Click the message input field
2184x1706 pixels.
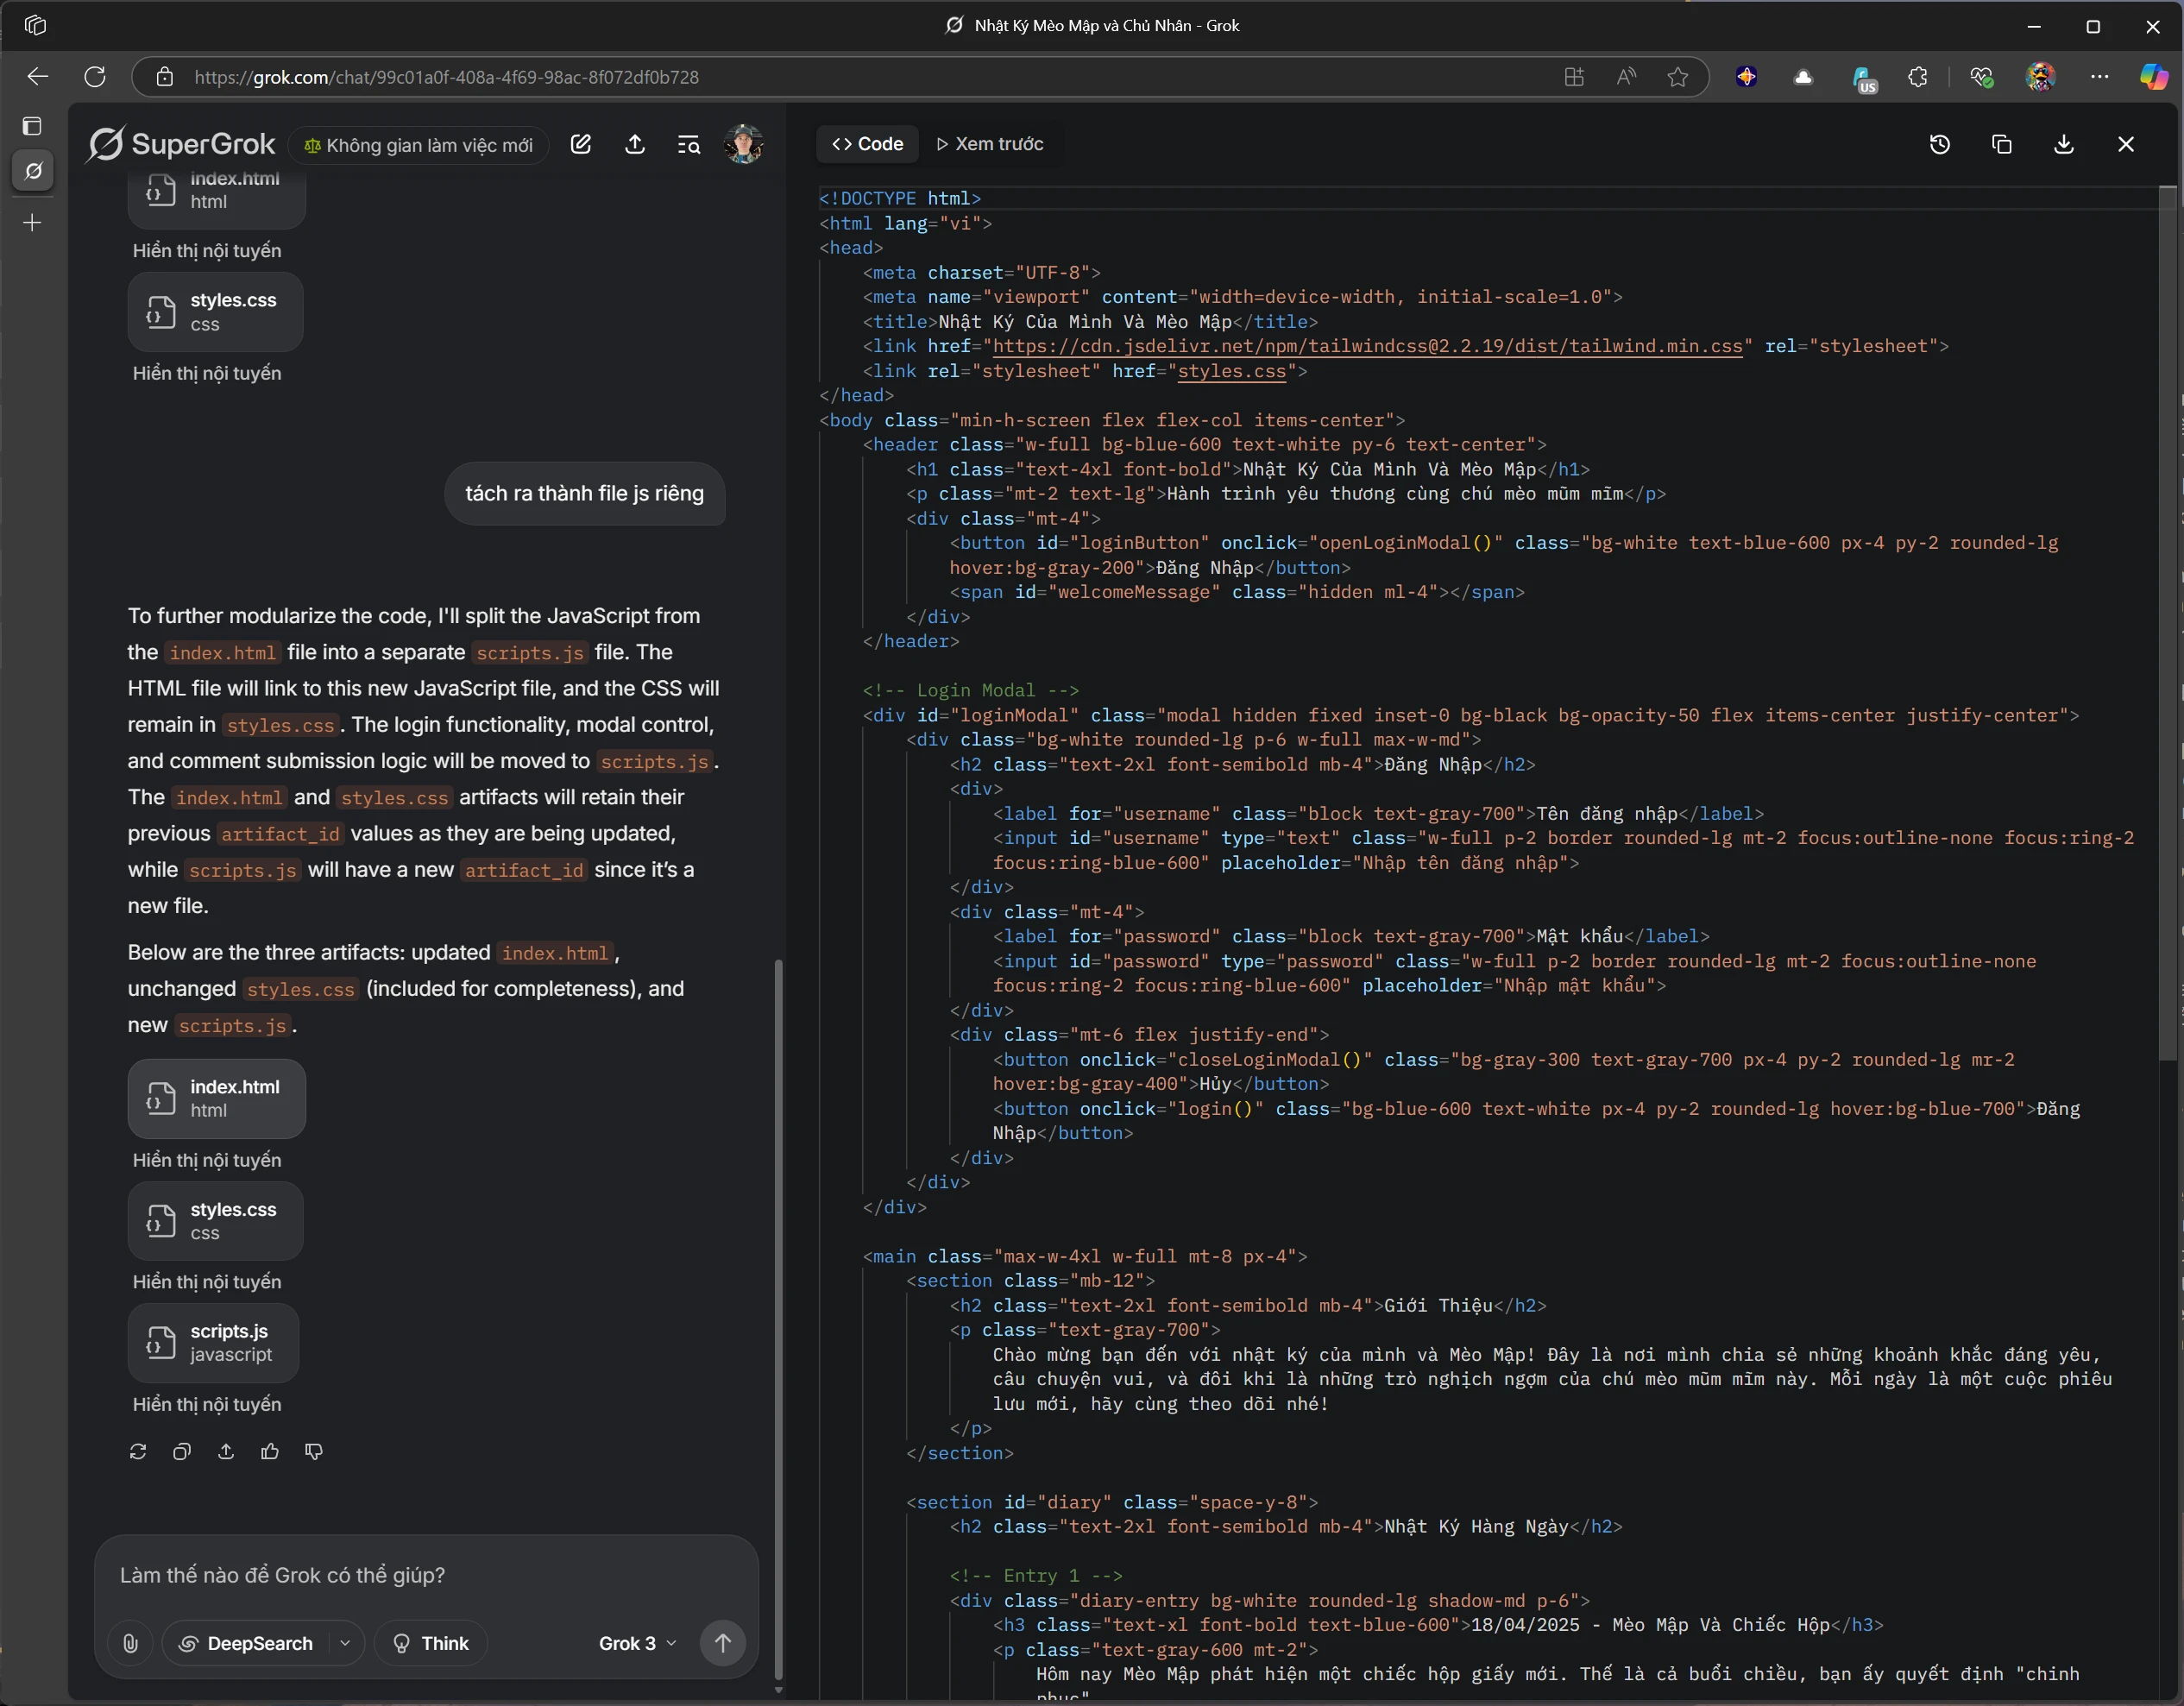425,1575
